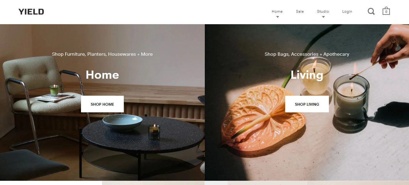The image size is (409, 185).
Task: Open the Studio navigation menu item
Action: point(323,12)
